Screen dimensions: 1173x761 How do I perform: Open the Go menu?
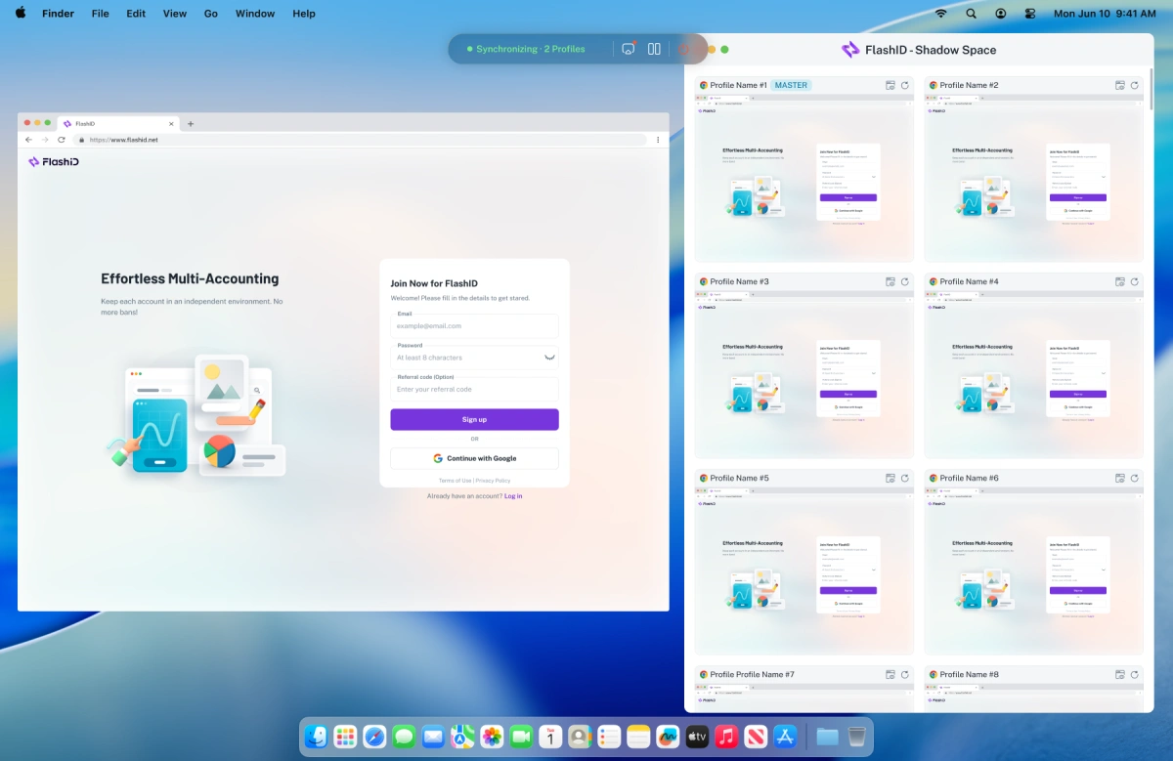click(x=211, y=14)
